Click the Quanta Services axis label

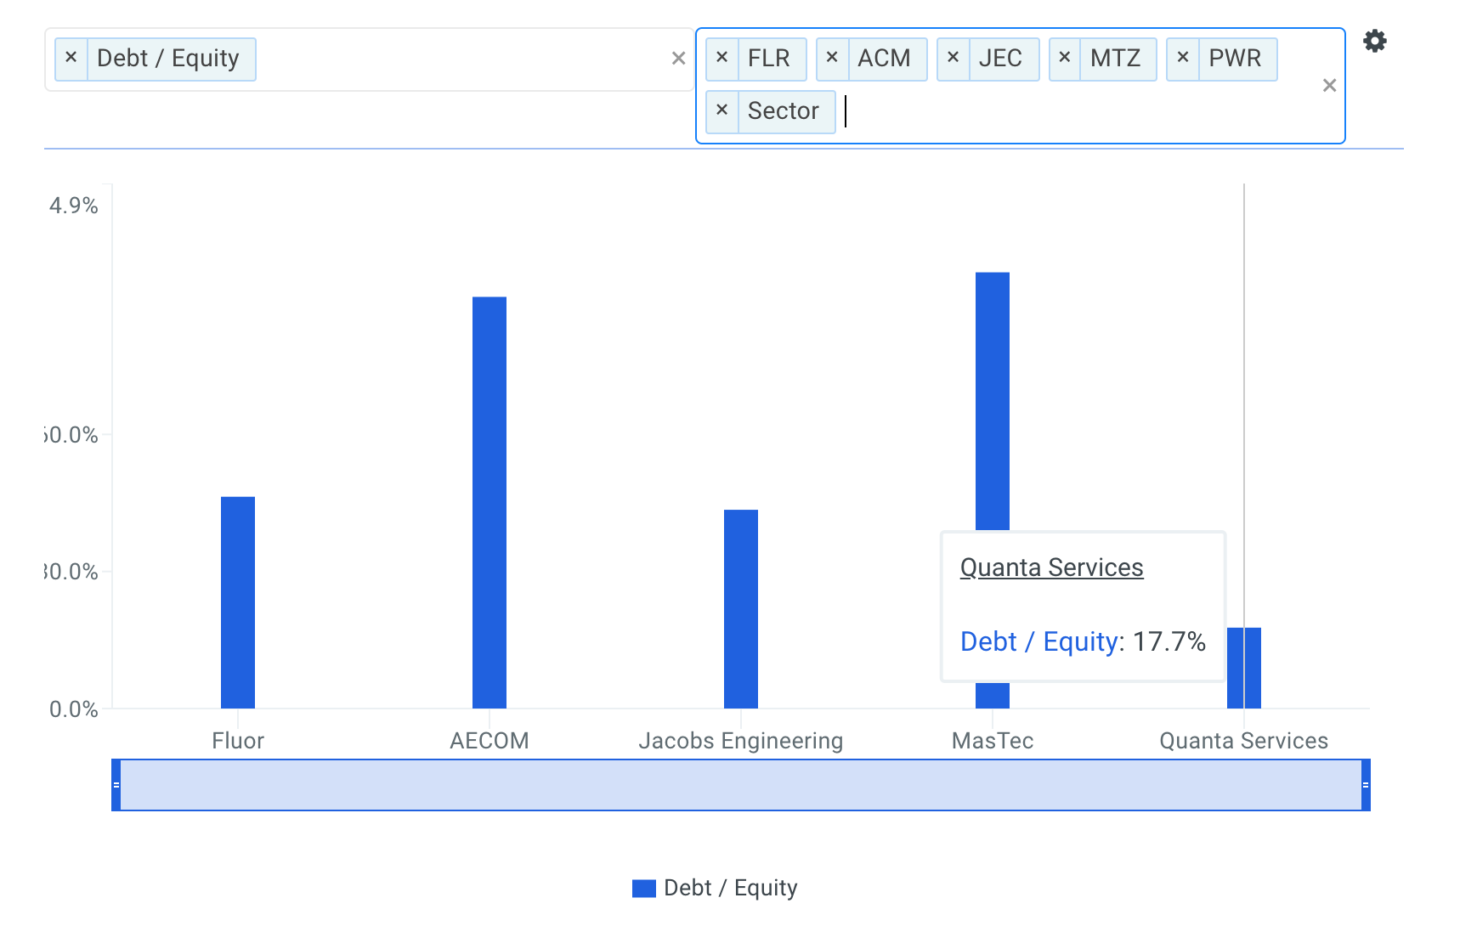(1244, 741)
